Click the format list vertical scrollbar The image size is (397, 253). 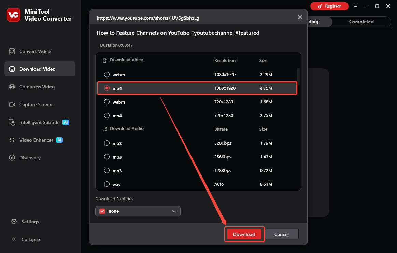point(298,76)
